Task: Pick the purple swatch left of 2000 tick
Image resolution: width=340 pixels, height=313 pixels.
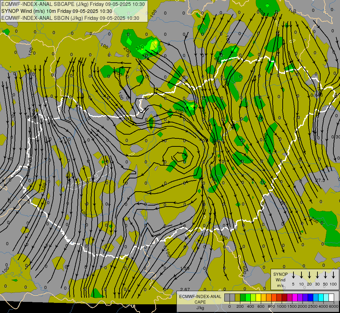Action: [300, 297]
